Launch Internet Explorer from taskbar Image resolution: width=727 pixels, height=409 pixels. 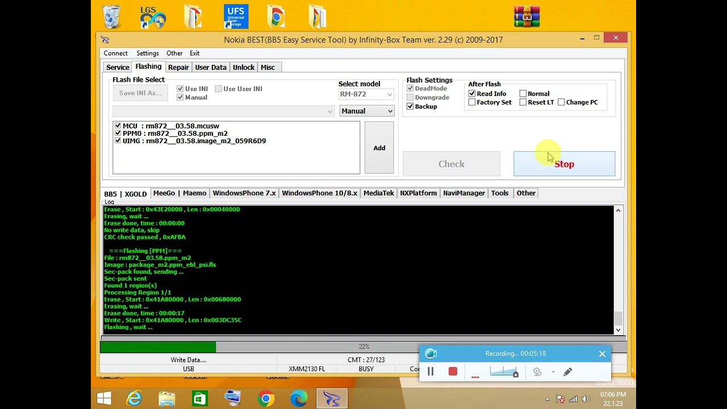pos(135,399)
